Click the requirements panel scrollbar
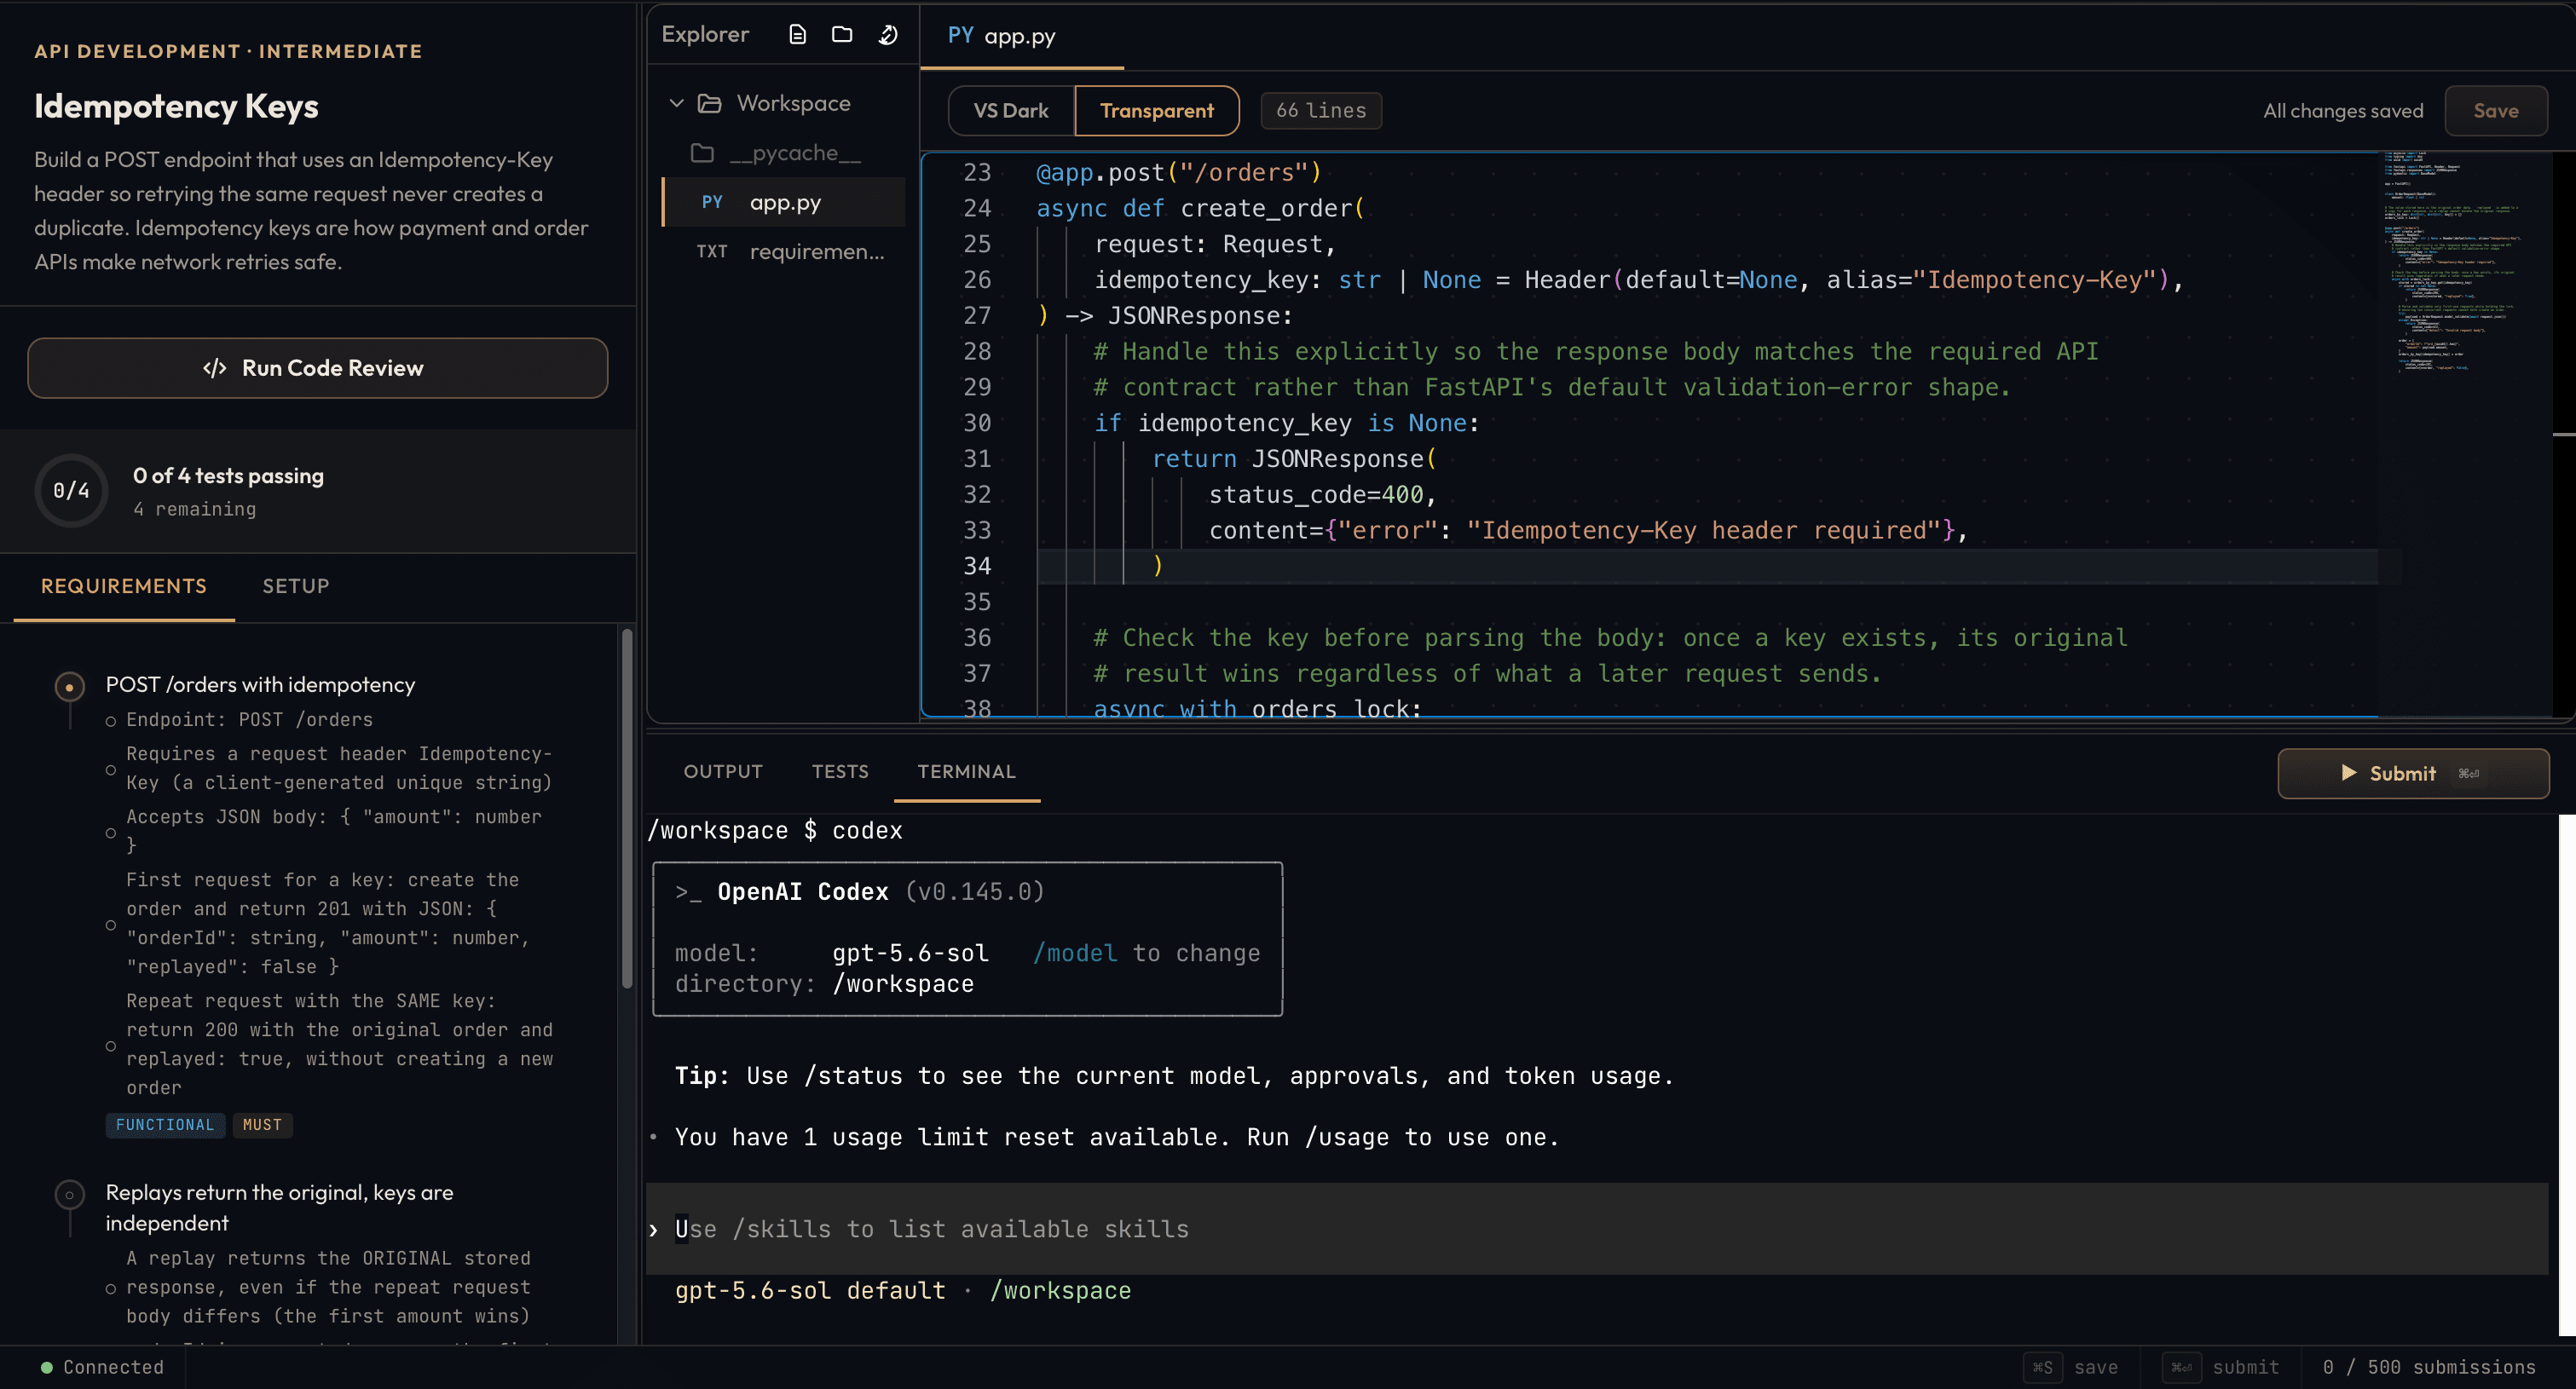This screenshot has width=2576, height=1389. pos(627,808)
